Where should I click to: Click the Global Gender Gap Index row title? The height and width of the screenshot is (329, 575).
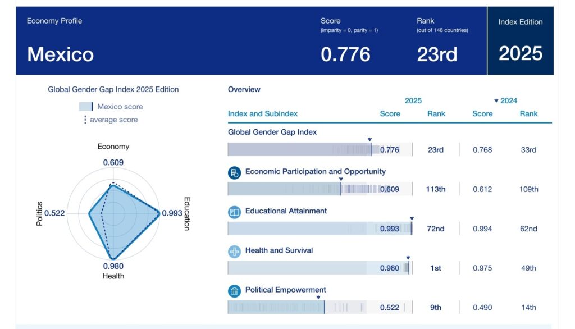coord(272,132)
